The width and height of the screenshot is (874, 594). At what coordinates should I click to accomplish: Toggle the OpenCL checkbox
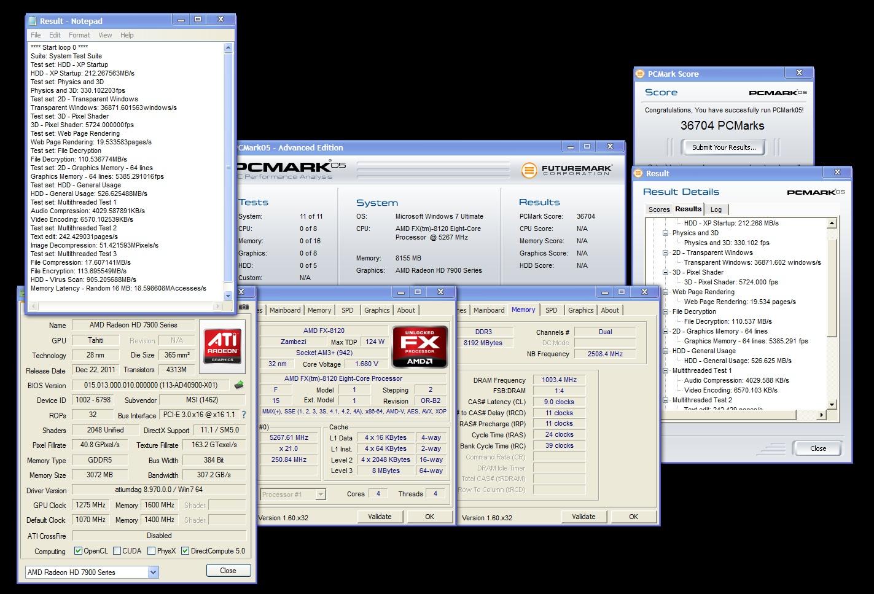click(78, 551)
